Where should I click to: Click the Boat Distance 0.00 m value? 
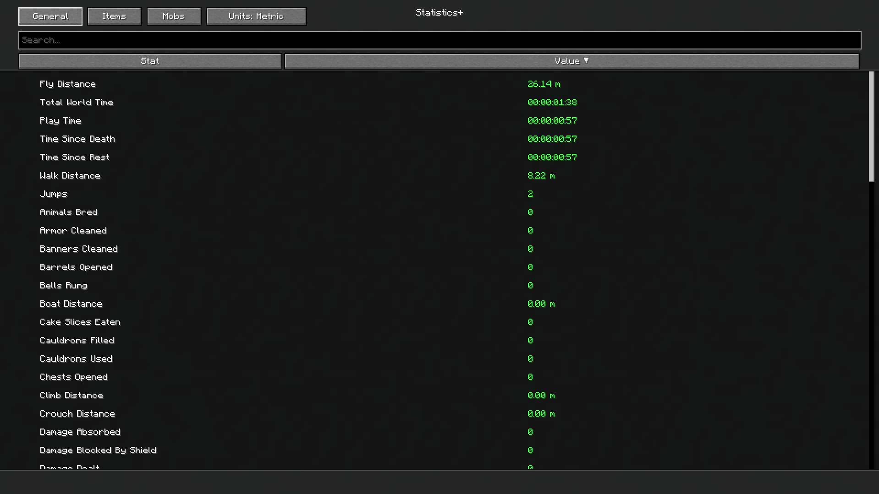(x=541, y=304)
